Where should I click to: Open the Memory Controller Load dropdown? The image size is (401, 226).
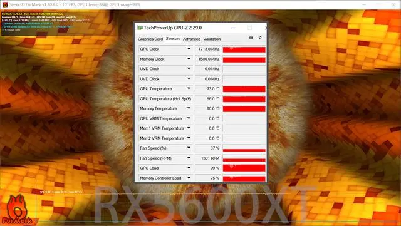click(189, 178)
